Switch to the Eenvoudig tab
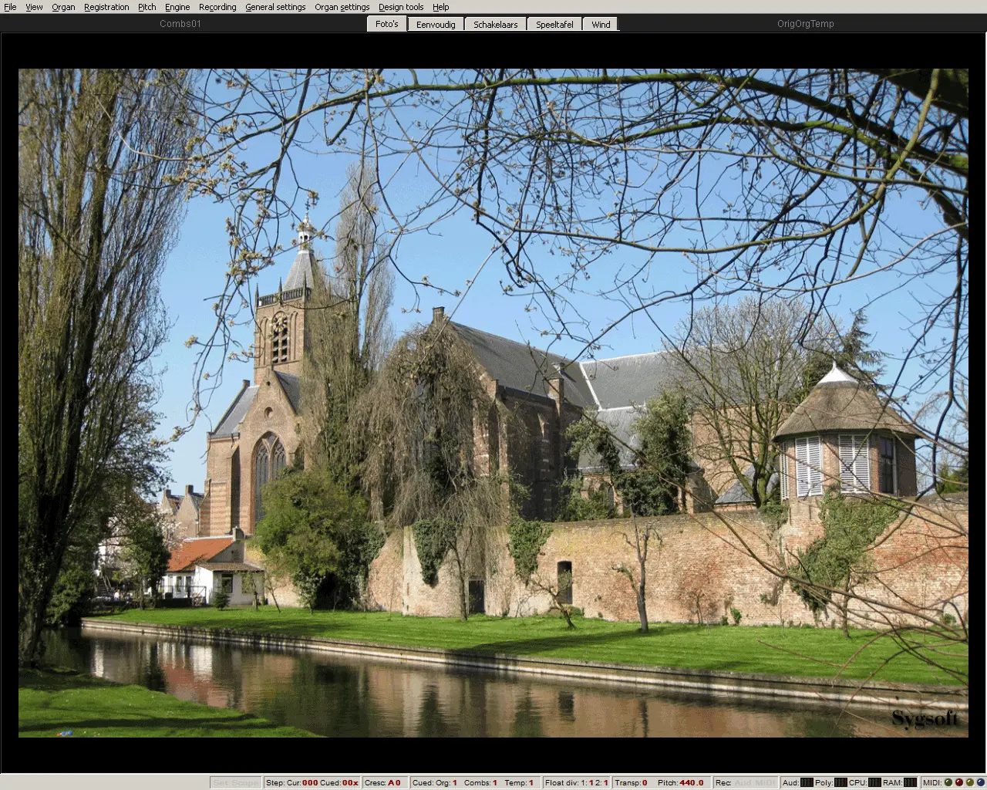Viewport: 987px width, 790px height. point(436,24)
